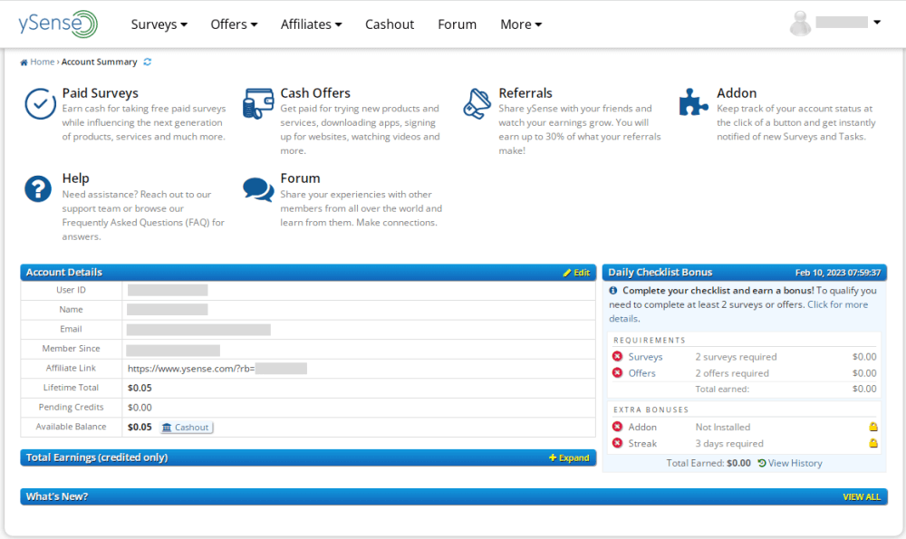The height and width of the screenshot is (539, 906).
Task: Click the affiliate link URL text
Action: [x=190, y=369]
